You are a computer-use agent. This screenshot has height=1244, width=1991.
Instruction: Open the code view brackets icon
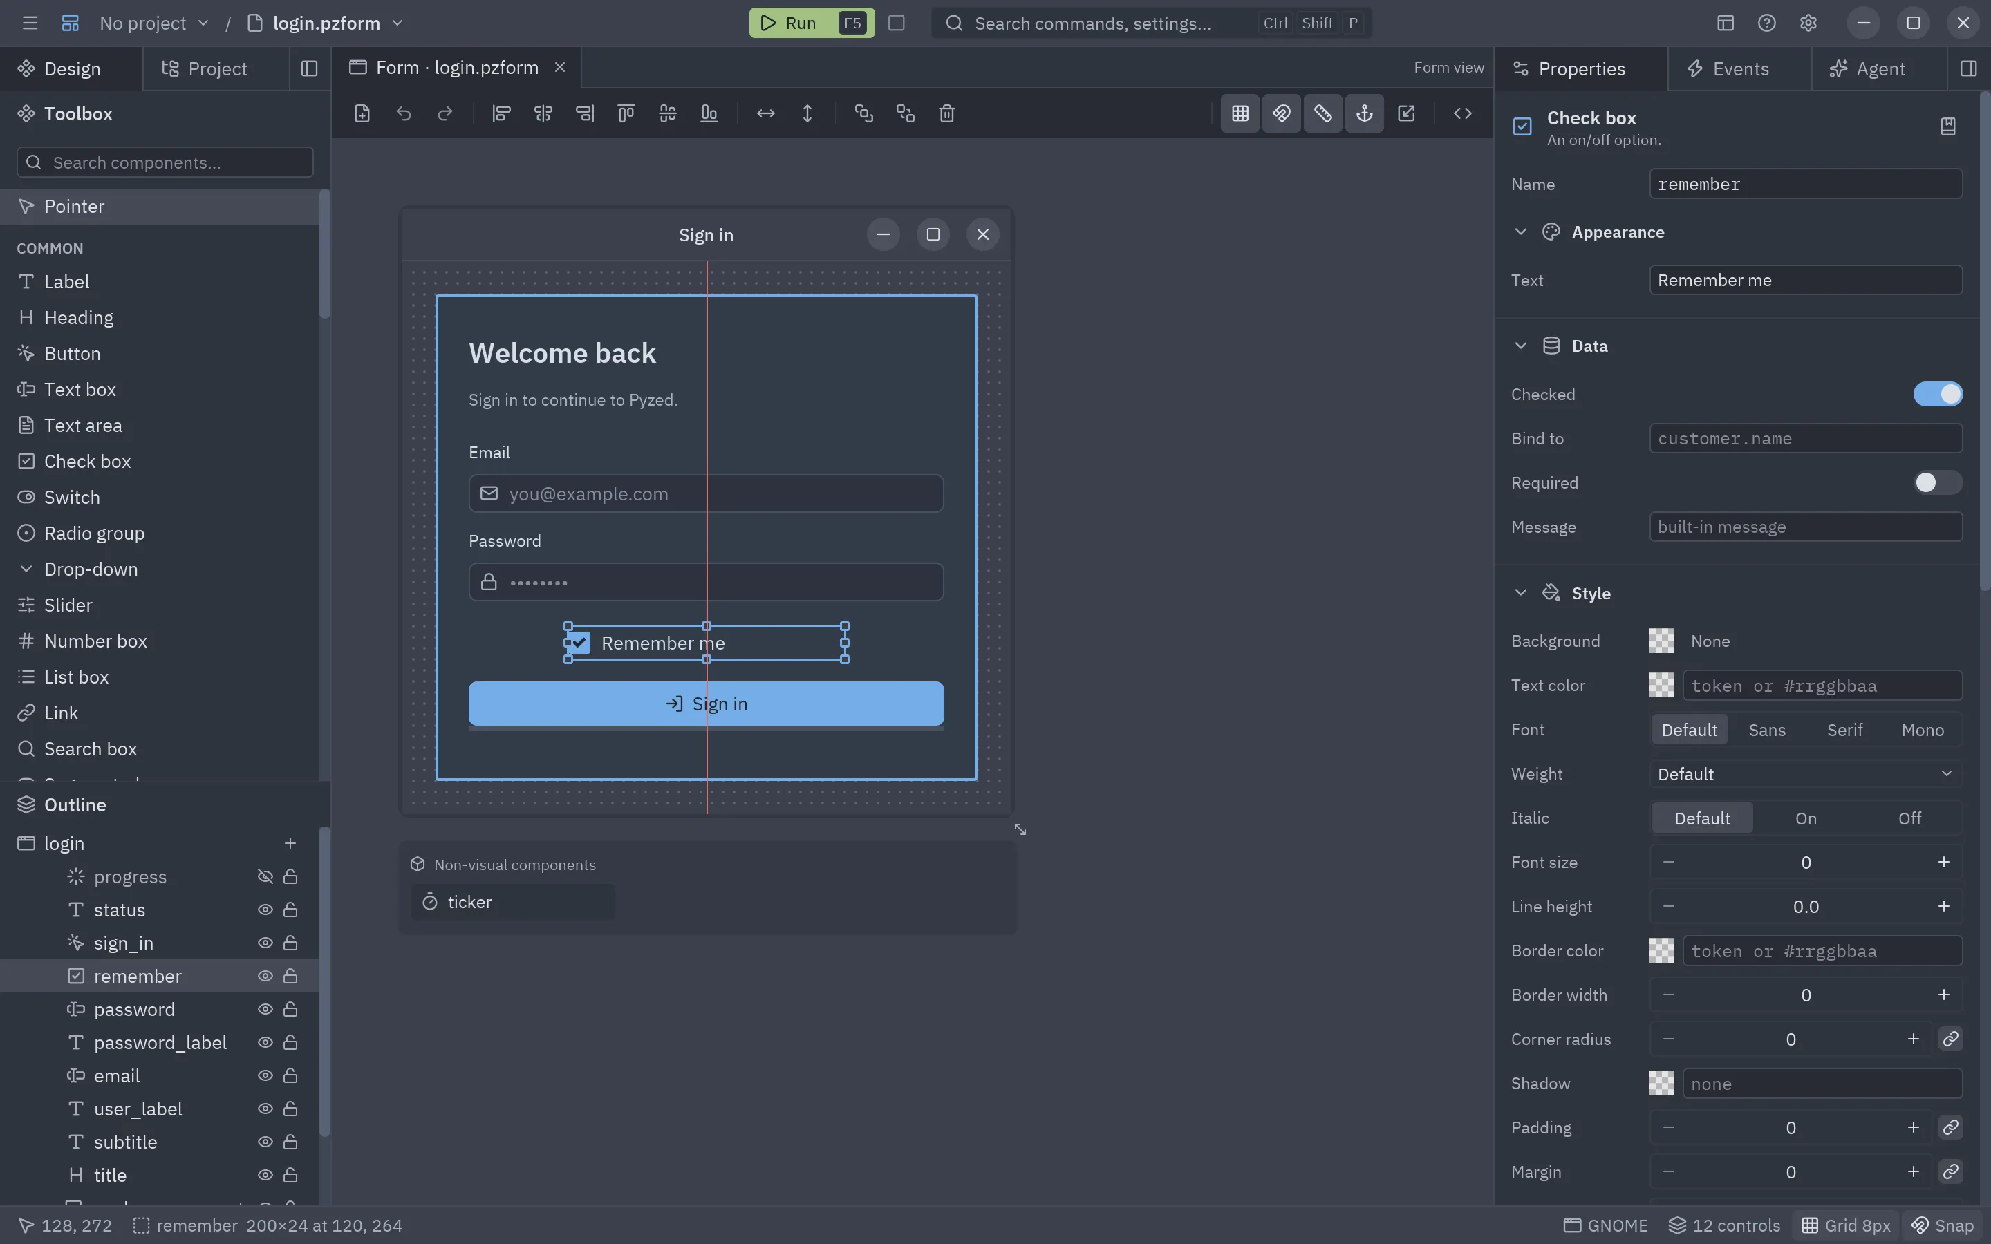(x=1462, y=113)
